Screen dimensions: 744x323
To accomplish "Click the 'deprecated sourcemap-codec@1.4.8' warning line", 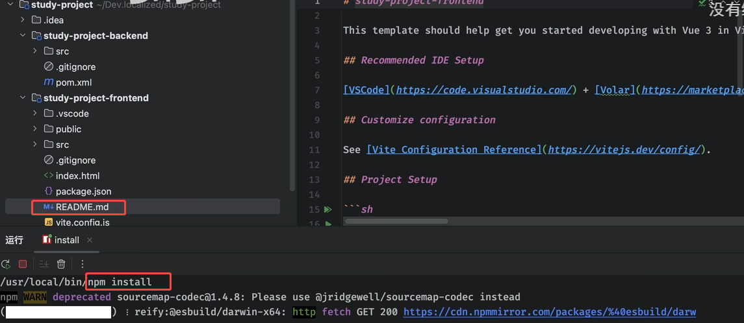I will coord(260,297).
